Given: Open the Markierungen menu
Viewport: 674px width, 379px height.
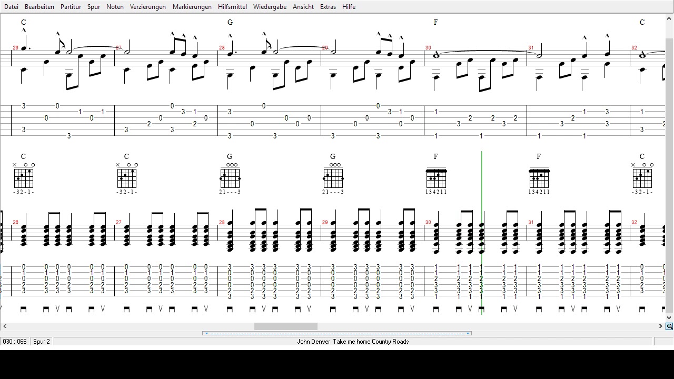Looking at the screenshot, I should pos(192,7).
